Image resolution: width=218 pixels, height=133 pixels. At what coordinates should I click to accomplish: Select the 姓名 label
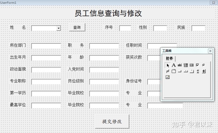tap(18, 27)
